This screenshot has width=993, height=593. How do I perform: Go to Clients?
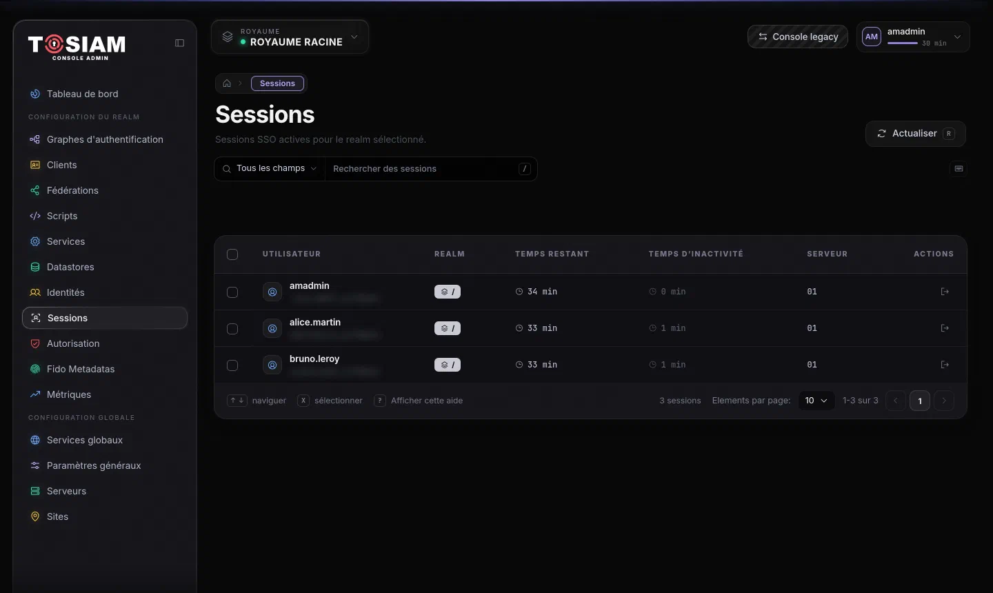click(x=105, y=165)
